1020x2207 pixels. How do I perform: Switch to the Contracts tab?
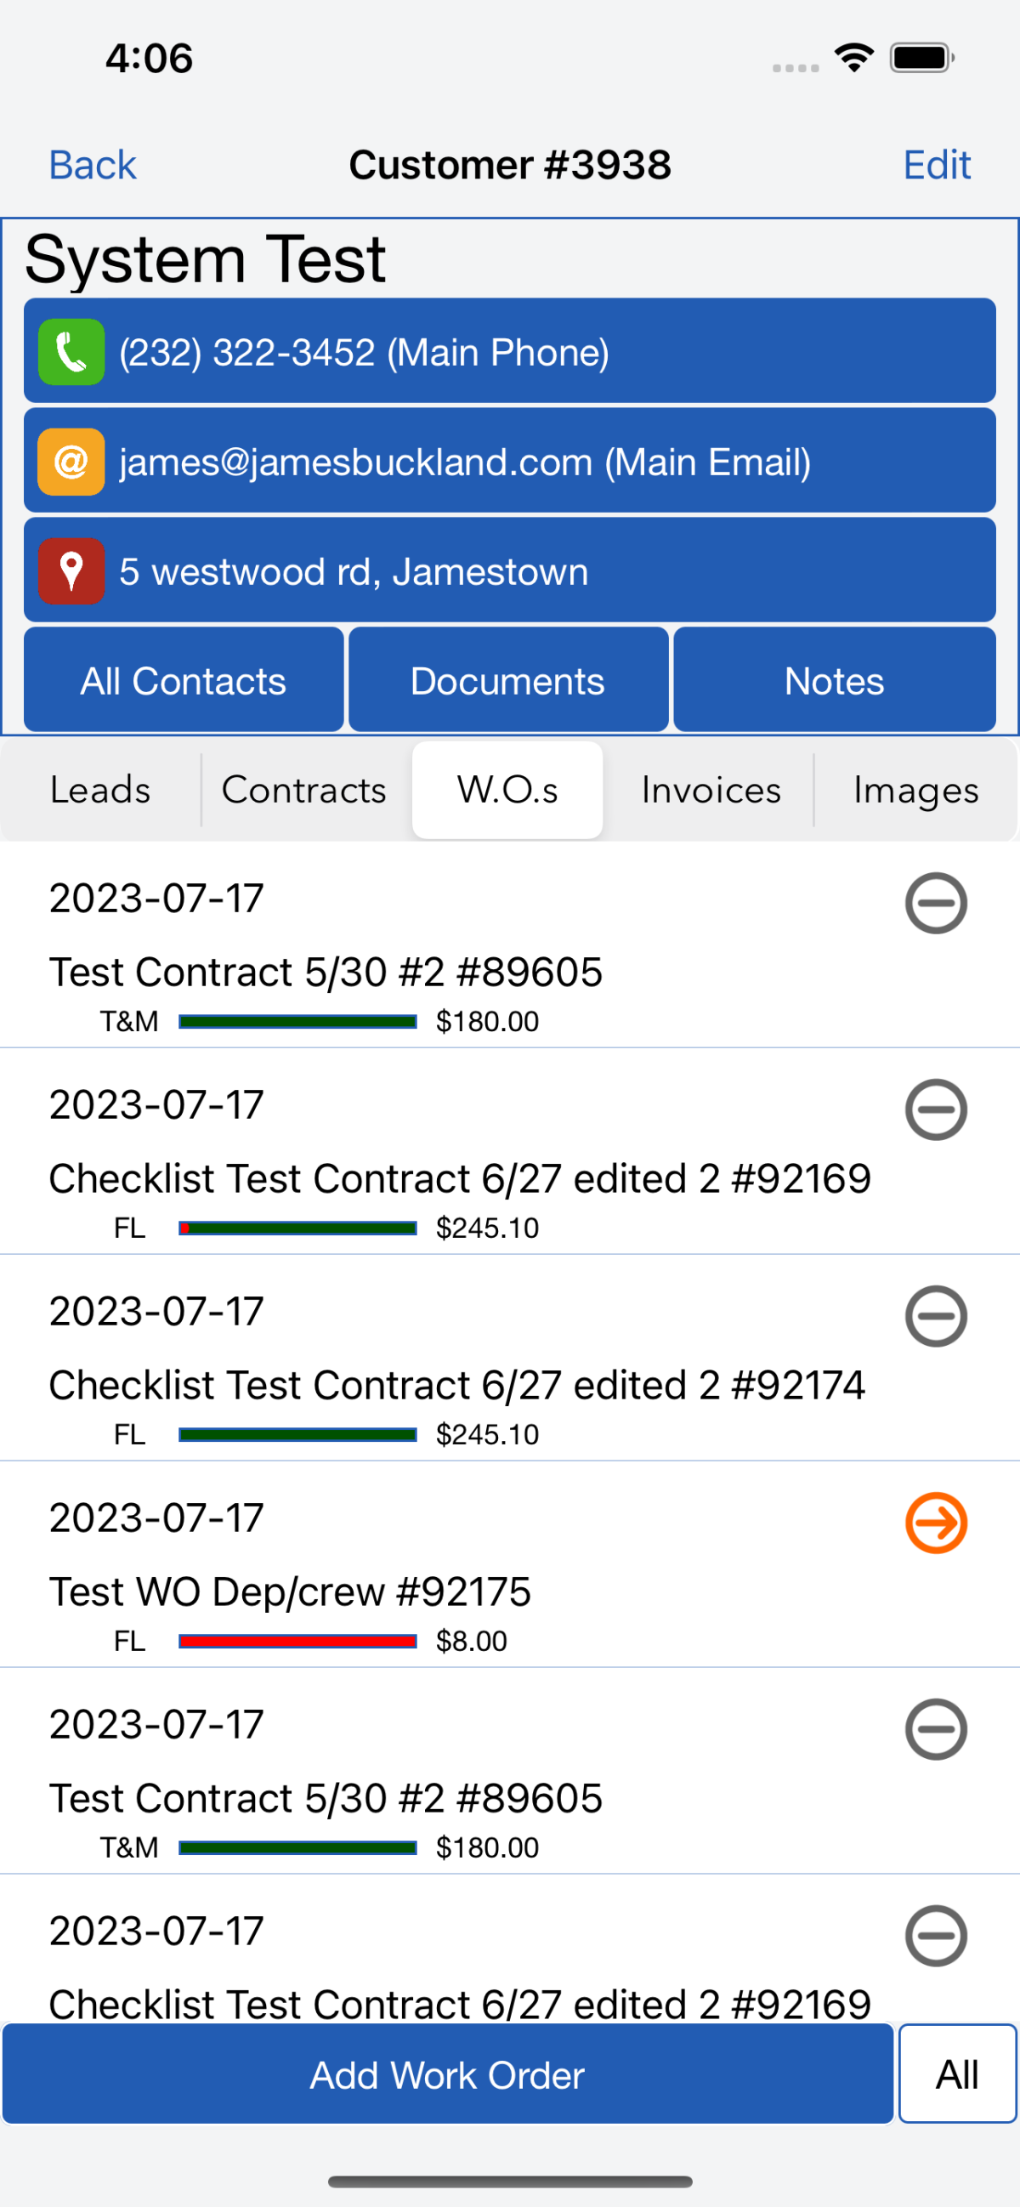click(x=304, y=790)
